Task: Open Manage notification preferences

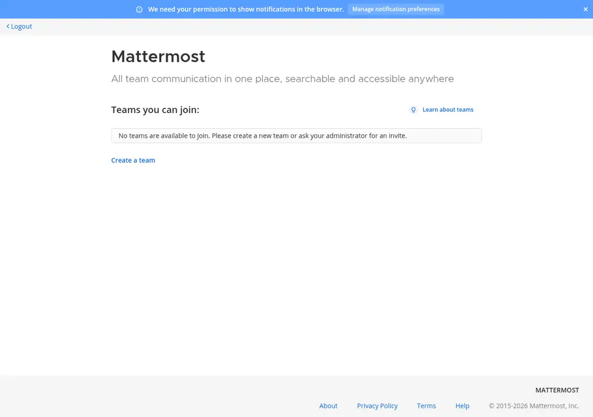Action: coord(396,9)
